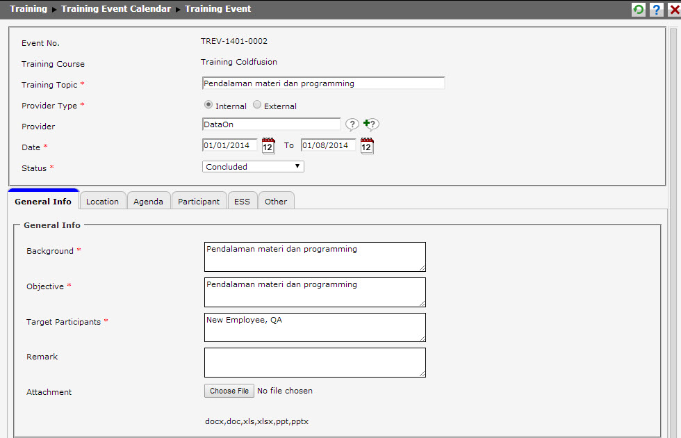Click the Choose File attachment button
The width and height of the screenshot is (681, 438).
coord(229,391)
